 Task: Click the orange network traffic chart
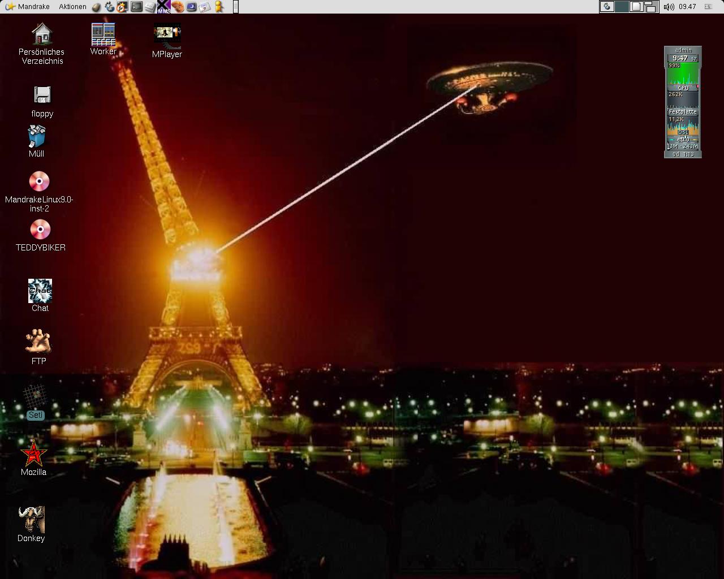pos(683,125)
